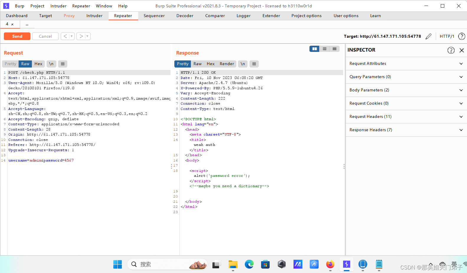Image resolution: width=467 pixels, height=273 pixels.
Task: Expand Body Parameters (2) section
Action: pos(406,90)
